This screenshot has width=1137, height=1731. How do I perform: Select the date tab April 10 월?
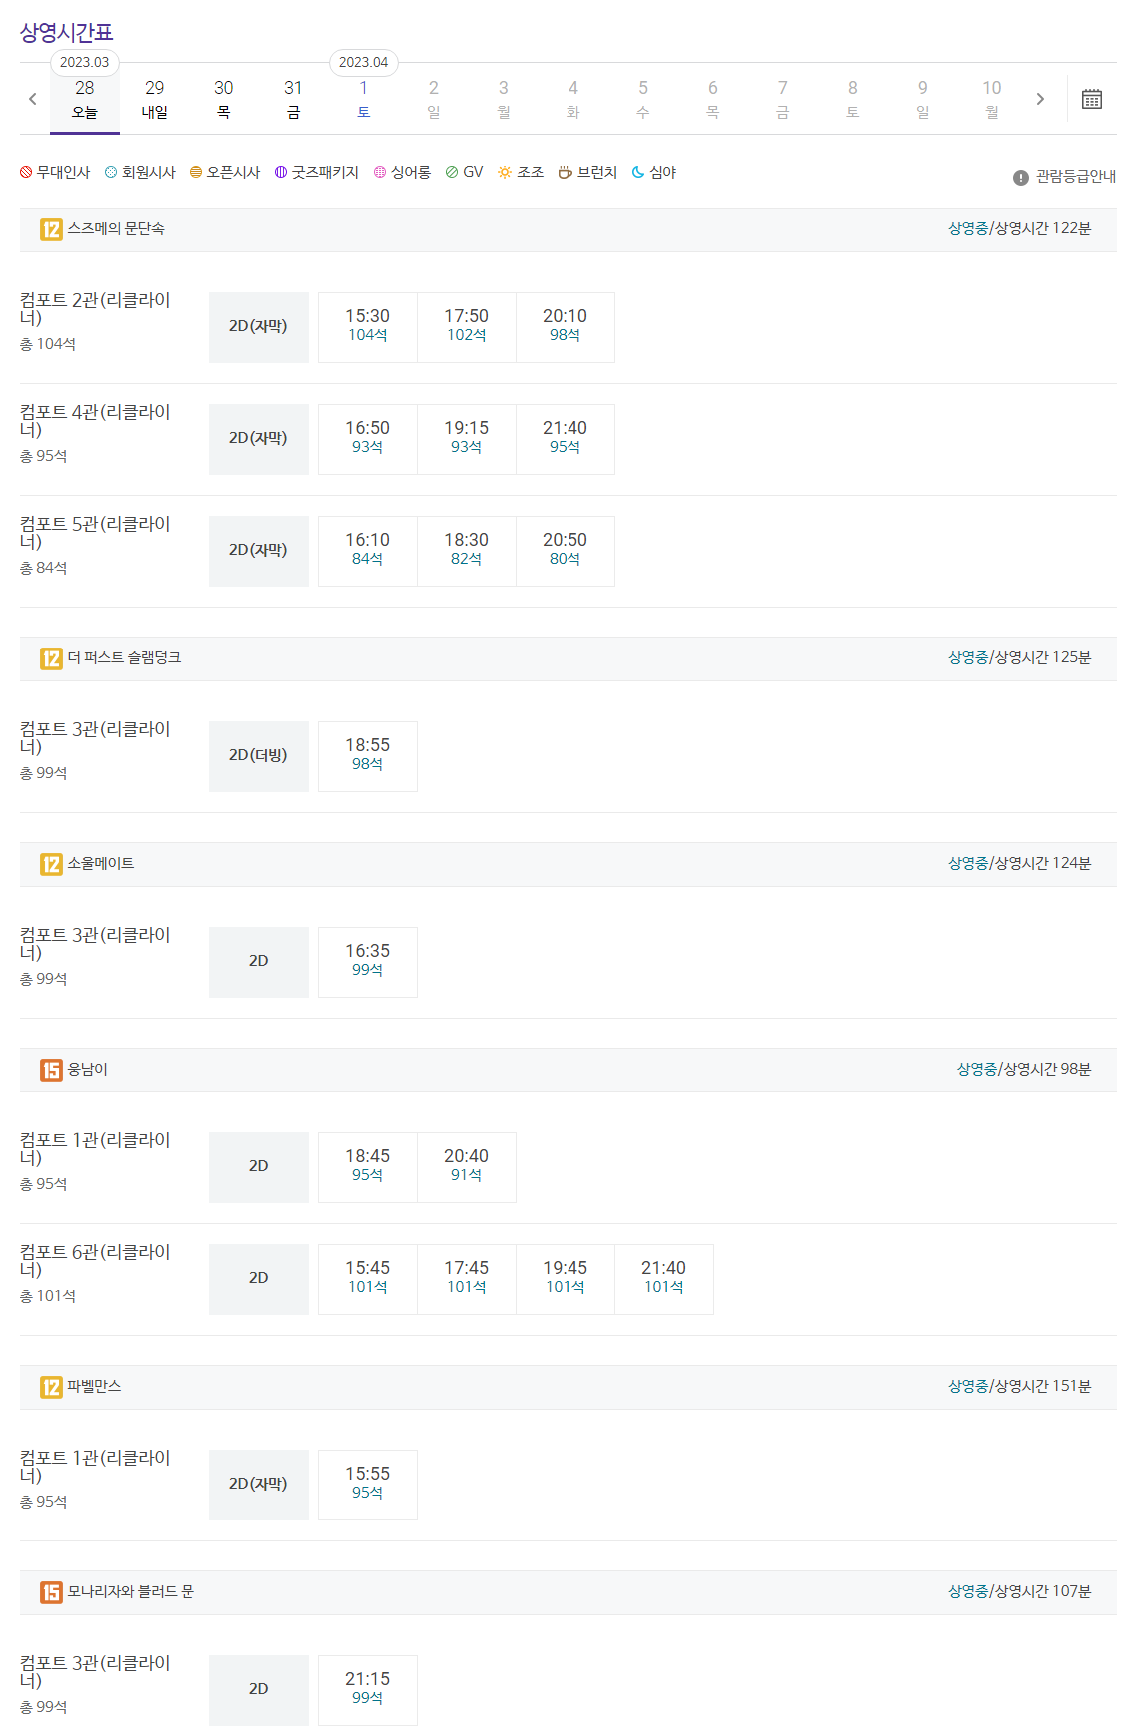[x=992, y=99]
